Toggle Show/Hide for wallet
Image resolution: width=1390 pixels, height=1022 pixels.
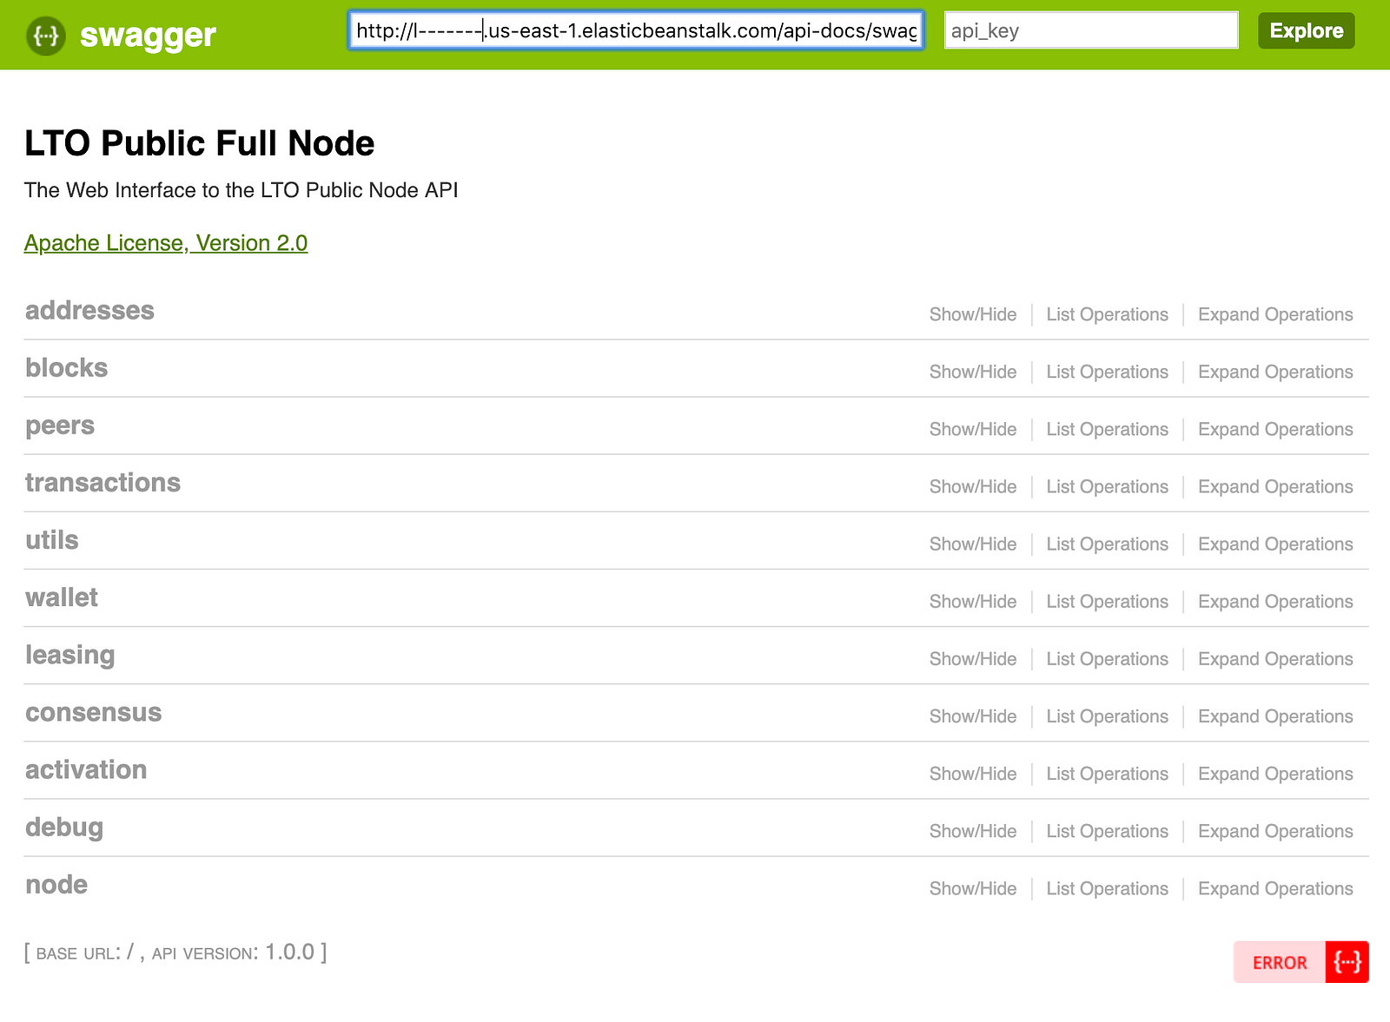click(972, 602)
